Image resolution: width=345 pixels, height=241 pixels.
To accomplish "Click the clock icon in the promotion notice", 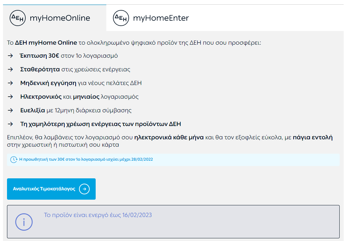I will tap(14, 160).
